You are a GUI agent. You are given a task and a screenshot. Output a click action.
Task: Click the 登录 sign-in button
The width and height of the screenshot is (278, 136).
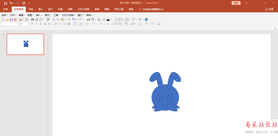[236, 3]
